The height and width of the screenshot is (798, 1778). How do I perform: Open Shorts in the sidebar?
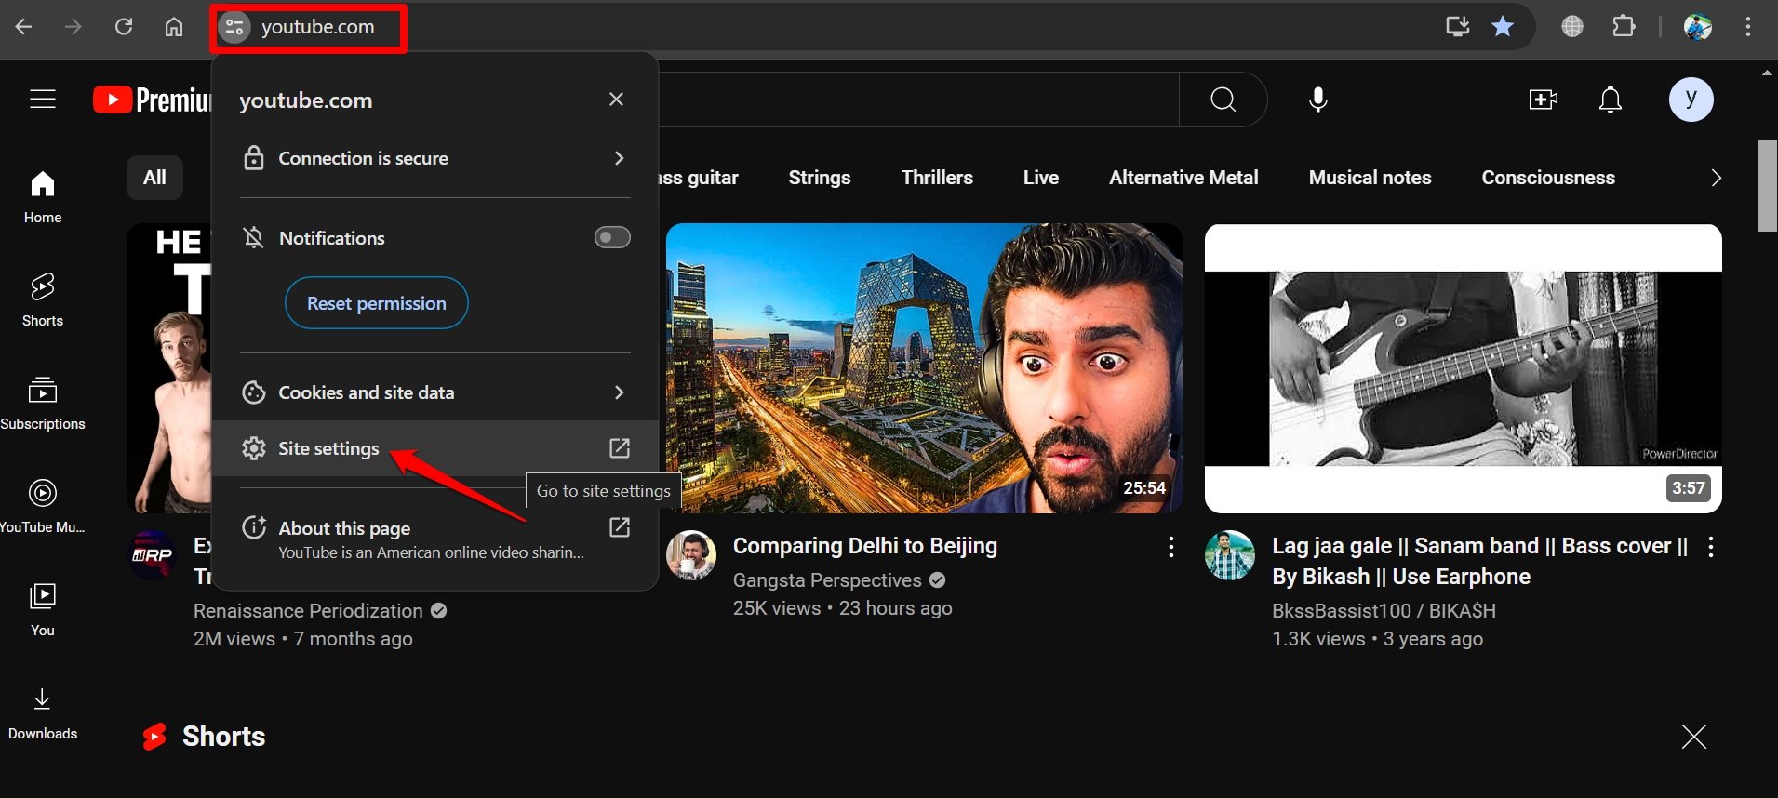pyautogui.click(x=43, y=300)
